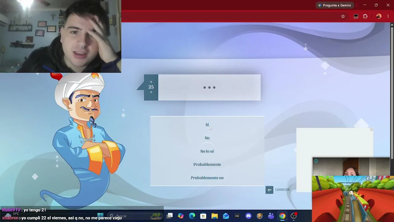Bookmark this page with the star icon
This screenshot has height=222, width=394.
tap(343, 16)
